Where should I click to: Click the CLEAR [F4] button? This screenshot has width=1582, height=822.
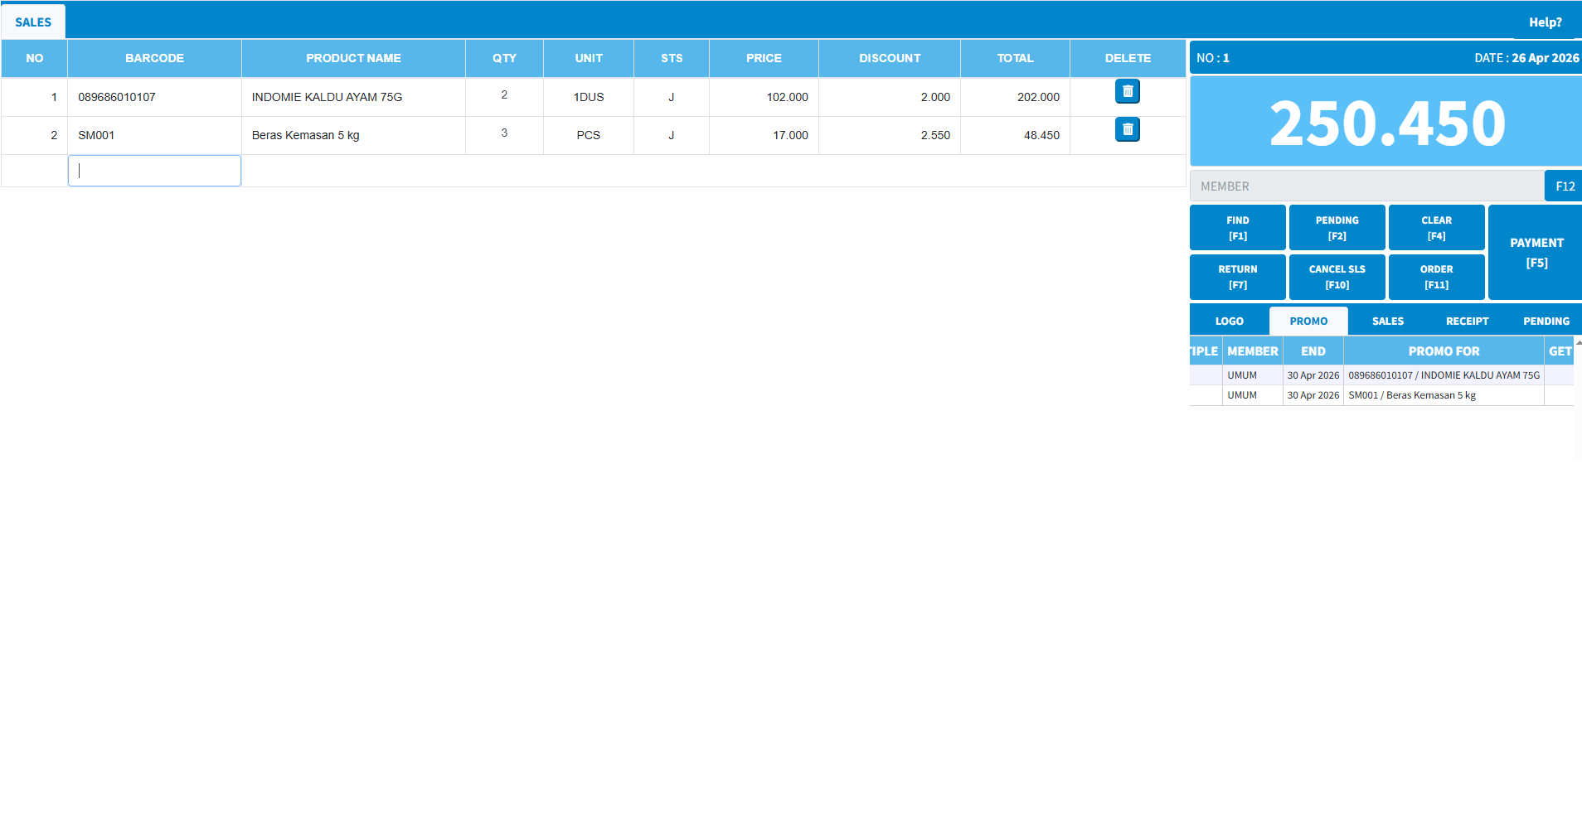pos(1436,228)
